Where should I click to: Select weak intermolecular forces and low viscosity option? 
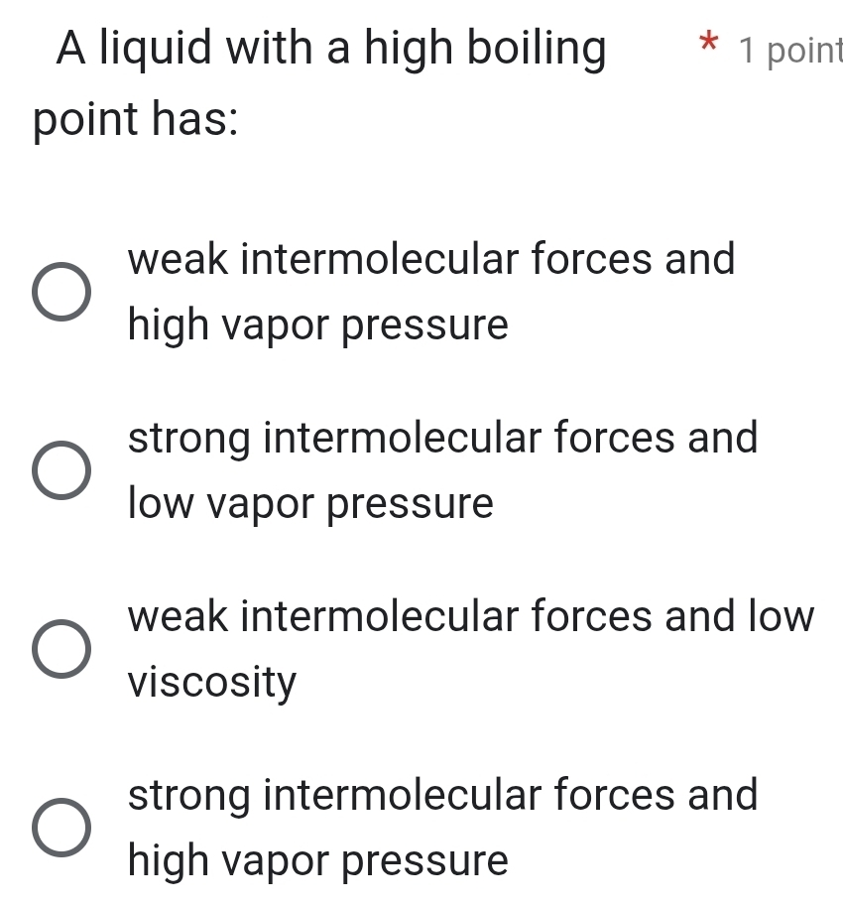click(x=62, y=650)
